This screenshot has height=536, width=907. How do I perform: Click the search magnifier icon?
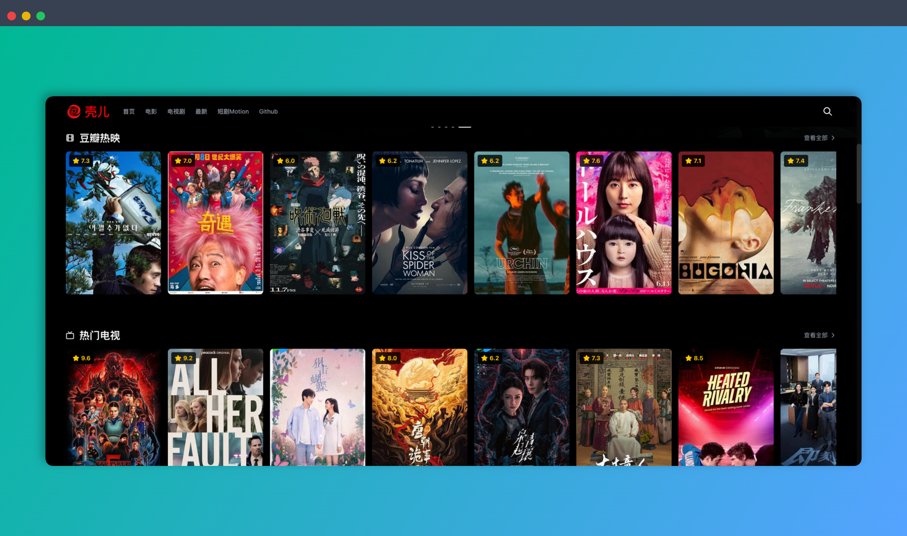[x=827, y=111]
